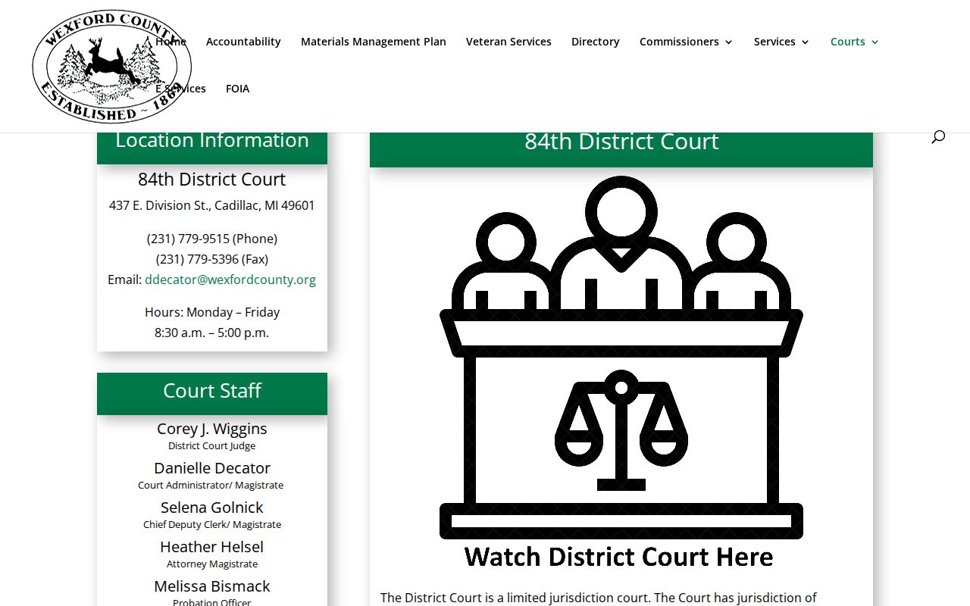This screenshot has width=970, height=606.
Task: Select the phone number (231) 779-9515
Action: (212, 239)
